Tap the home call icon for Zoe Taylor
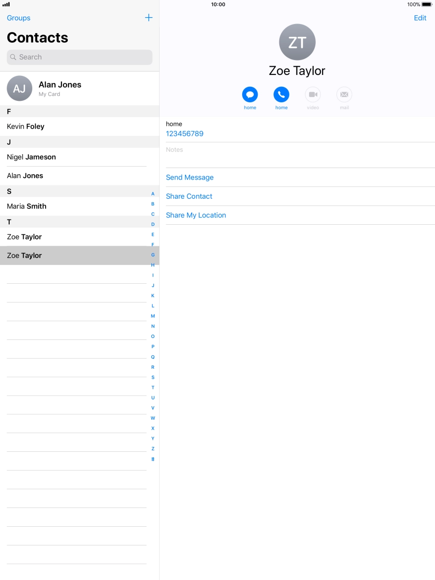The image size is (435, 580). [x=281, y=94]
